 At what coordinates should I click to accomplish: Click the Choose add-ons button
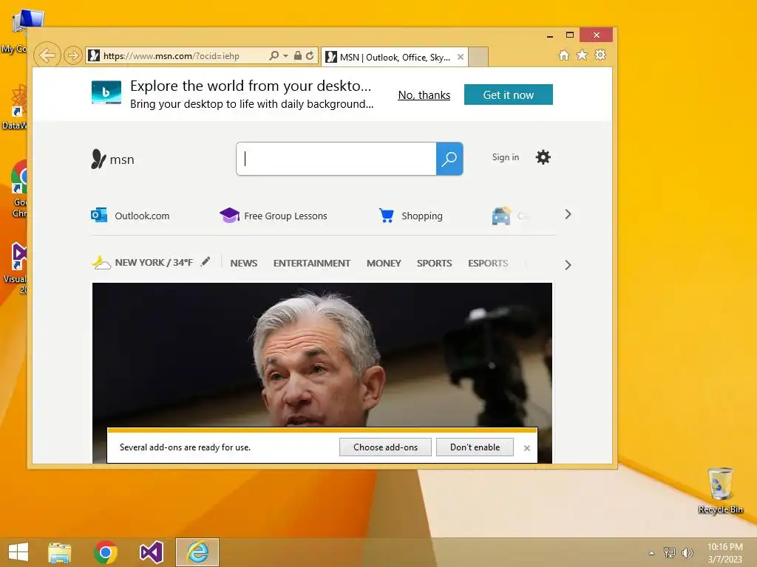tap(385, 447)
